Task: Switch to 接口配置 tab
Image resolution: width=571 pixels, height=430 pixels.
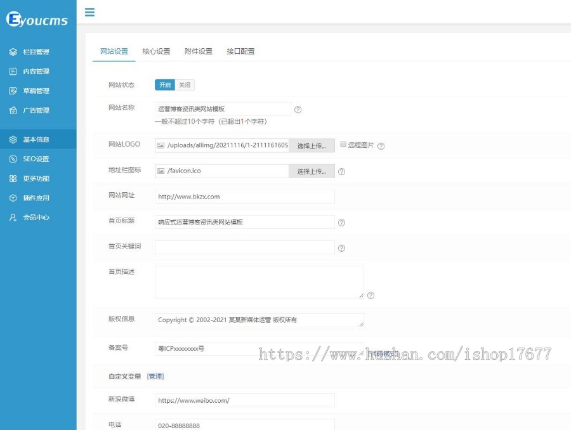Action: (240, 51)
